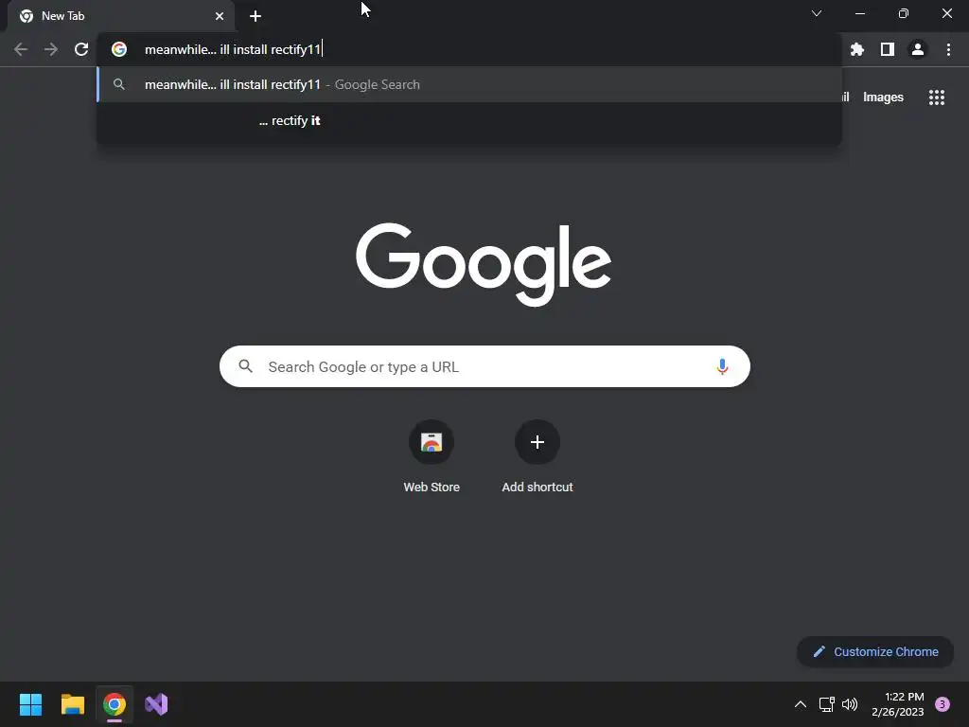Image resolution: width=969 pixels, height=727 pixels.
Task: Open the Web Store shortcut
Action: pyautogui.click(x=432, y=457)
